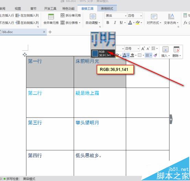Click the shading paint bucket icon
The height and width of the screenshot is (181, 190).
point(132,55)
